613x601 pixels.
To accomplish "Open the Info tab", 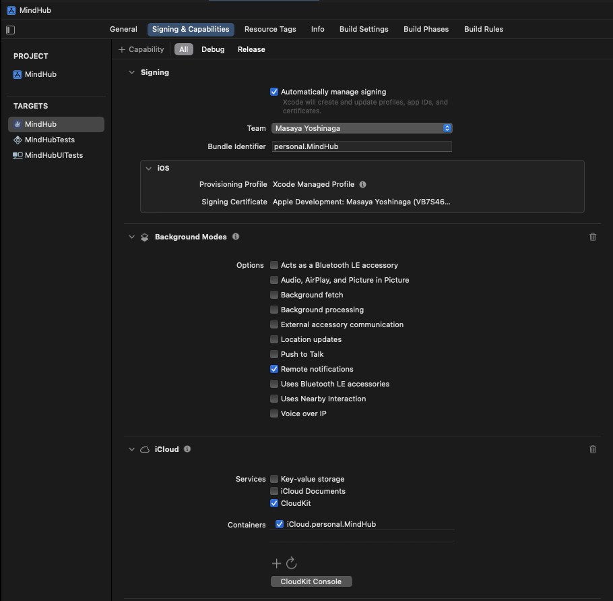I will pyautogui.click(x=318, y=30).
